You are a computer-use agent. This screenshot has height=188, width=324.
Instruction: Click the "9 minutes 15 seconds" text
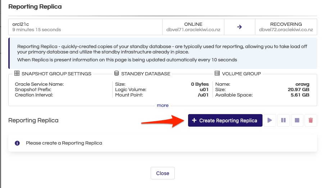pyautogui.click(x=37, y=30)
